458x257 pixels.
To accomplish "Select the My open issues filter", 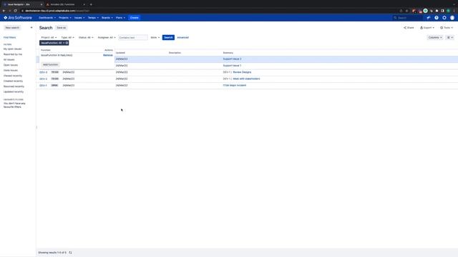I will point(13,49).
